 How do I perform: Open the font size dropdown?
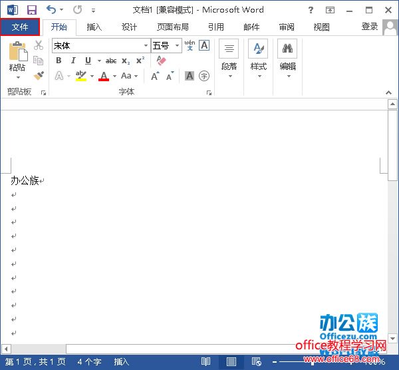[x=177, y=45]
